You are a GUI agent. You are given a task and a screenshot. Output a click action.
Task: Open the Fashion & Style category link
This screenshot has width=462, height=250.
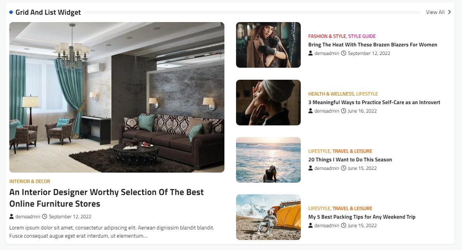pos(327,36)
